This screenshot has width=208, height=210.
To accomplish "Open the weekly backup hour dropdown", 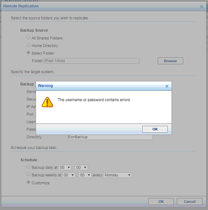I will pyautogui.click(x=69, y=175).
